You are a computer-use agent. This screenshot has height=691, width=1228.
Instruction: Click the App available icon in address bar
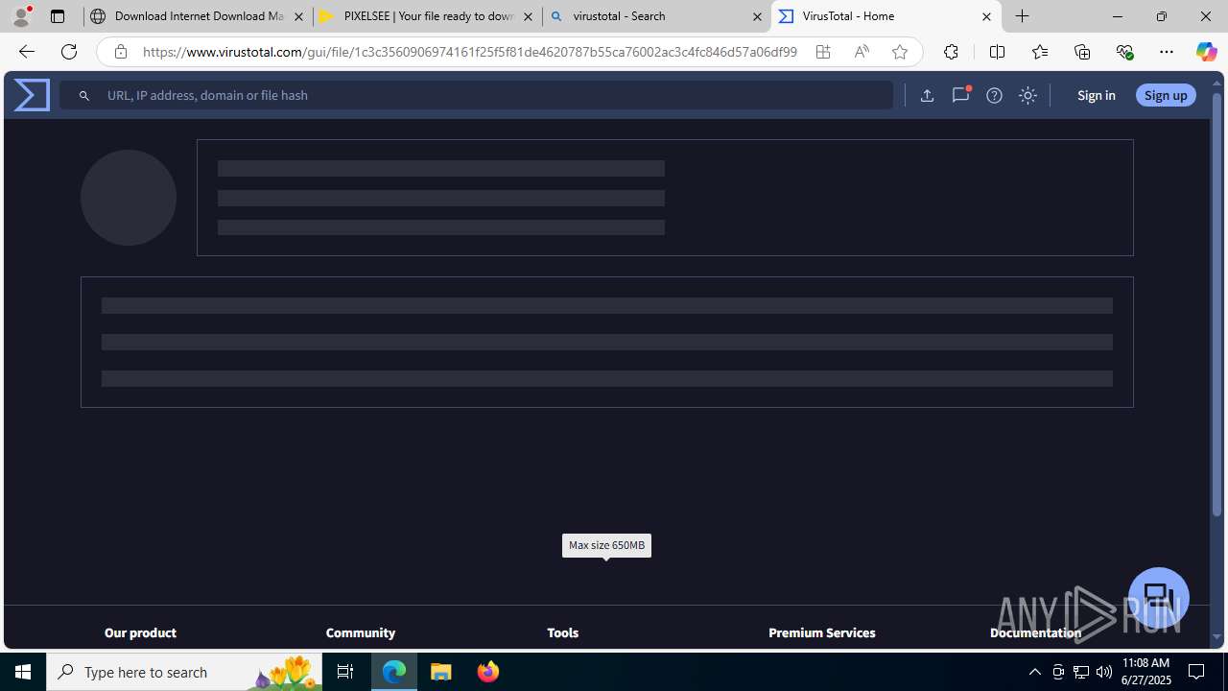click(x=823, y=52)
